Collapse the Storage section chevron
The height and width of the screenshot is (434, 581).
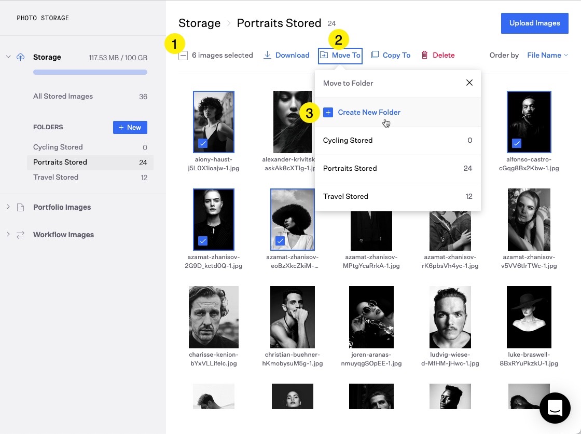(8, 57)
